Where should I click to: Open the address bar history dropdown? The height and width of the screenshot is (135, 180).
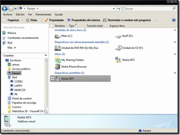click(114, 9)
